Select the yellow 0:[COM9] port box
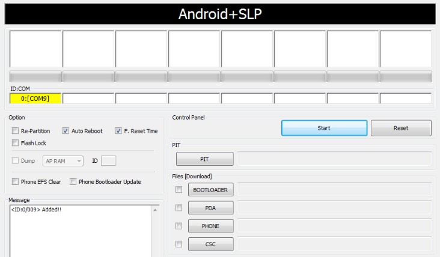The width and height of the screenshot is (440, 257). click(35, 98)
